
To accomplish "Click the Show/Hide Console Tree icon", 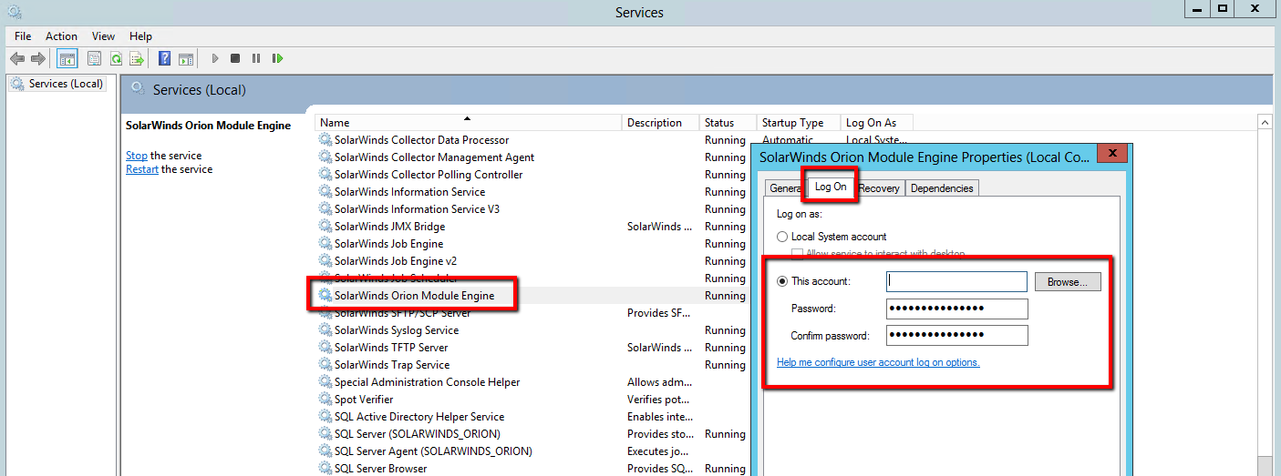I will pyautogui.click(x=67, y=58).
